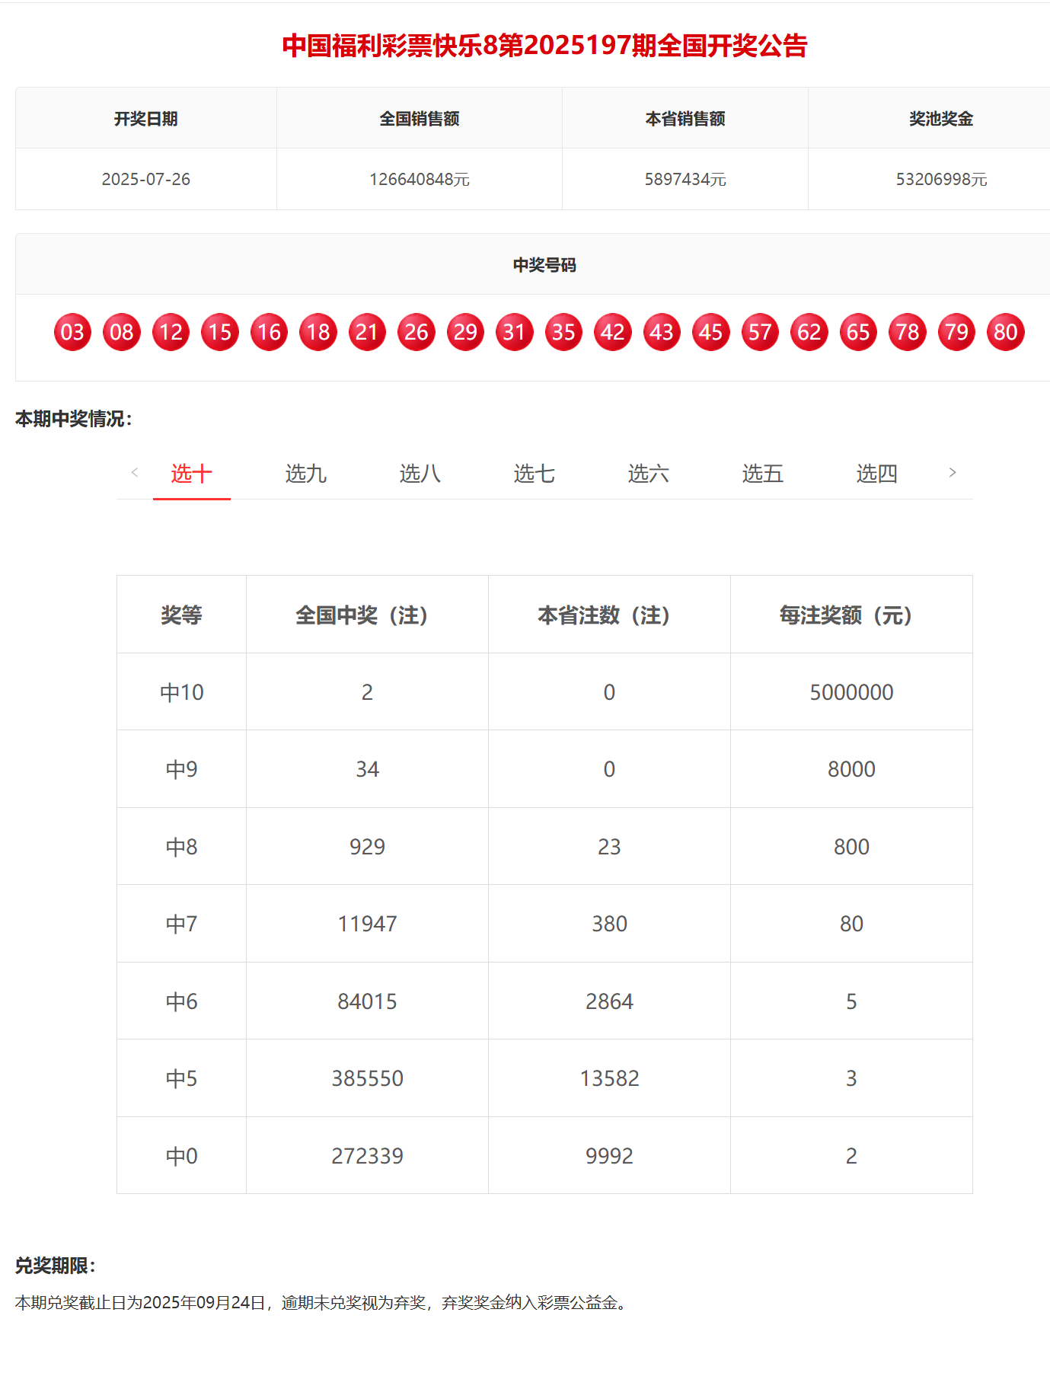Click the 11947 national winners cell
This screenshot has height=1373, width=1050.
(x=367, y=924)
